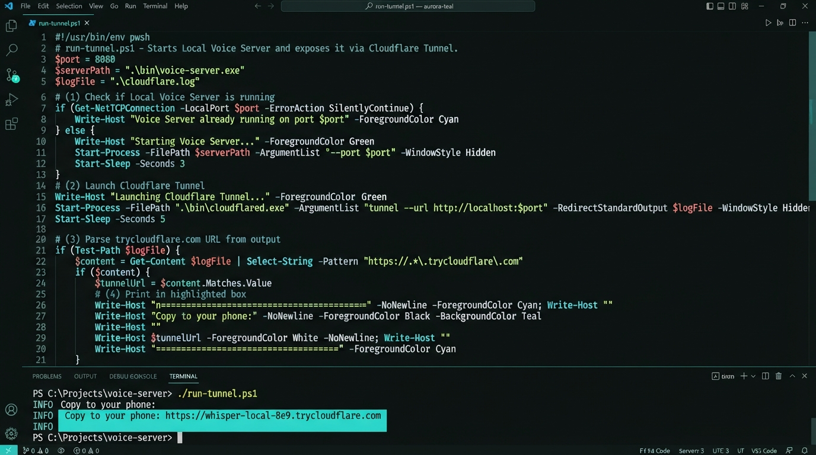Open the Explorer view in the activity bar
816x455 pixels.
pos(11,25)
